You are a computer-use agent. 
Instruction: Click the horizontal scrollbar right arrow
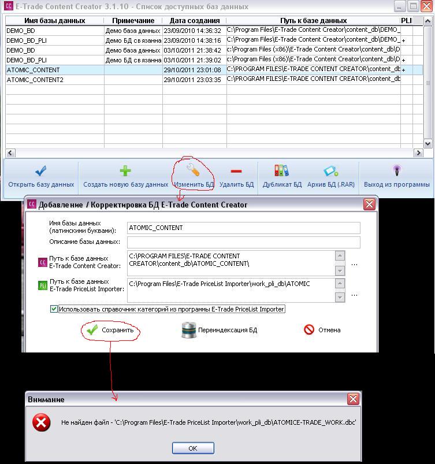418,153
